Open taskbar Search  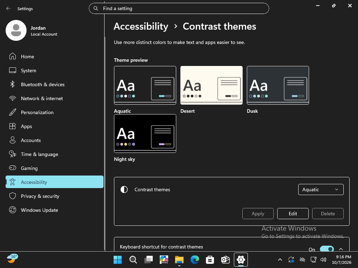click(133, 260)
